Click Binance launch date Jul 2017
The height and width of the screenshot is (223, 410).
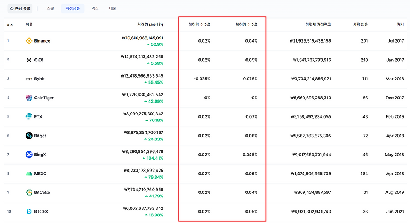click(x=396, y=41)
